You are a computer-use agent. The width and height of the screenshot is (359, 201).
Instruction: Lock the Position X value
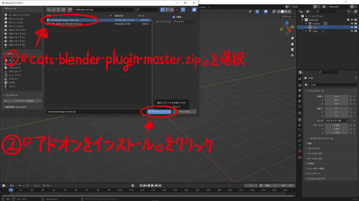pyautogui.click(x=350, y=96)
